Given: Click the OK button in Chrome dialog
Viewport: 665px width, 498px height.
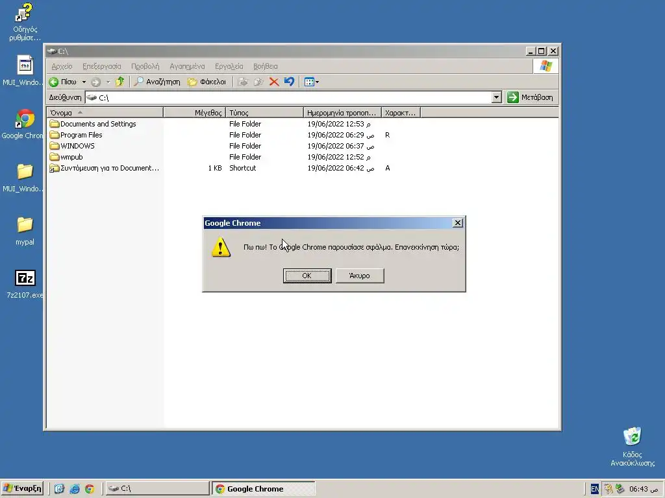Looking at the screenshot, I should pos(307,276).
